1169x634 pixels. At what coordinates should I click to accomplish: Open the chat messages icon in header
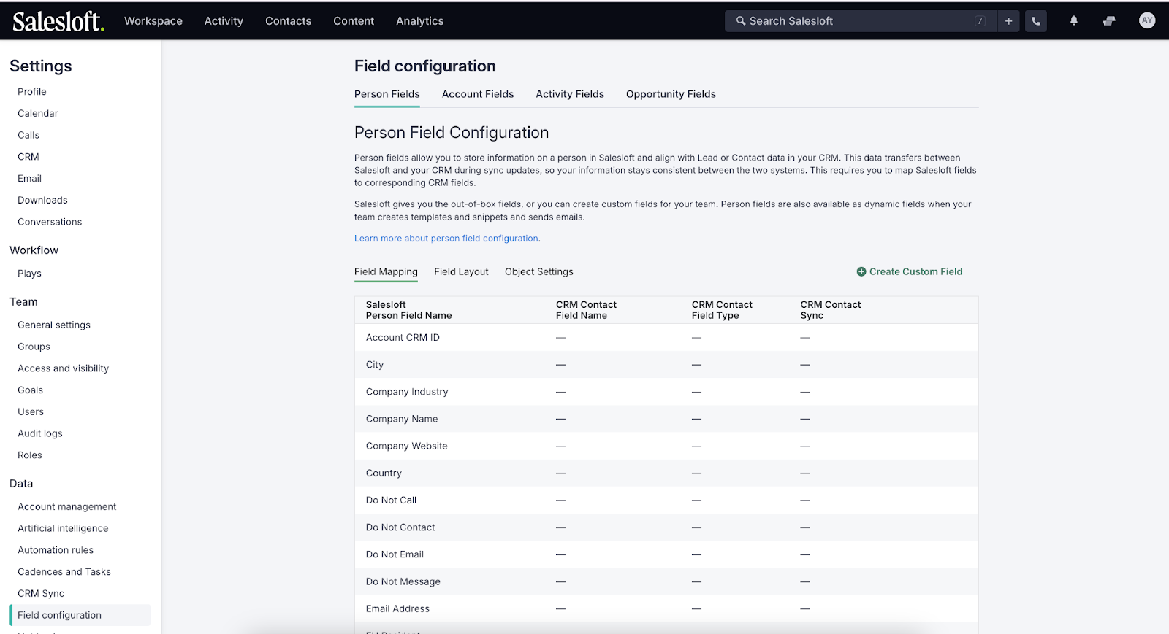pyautogui.click(x=1109, y=21)
